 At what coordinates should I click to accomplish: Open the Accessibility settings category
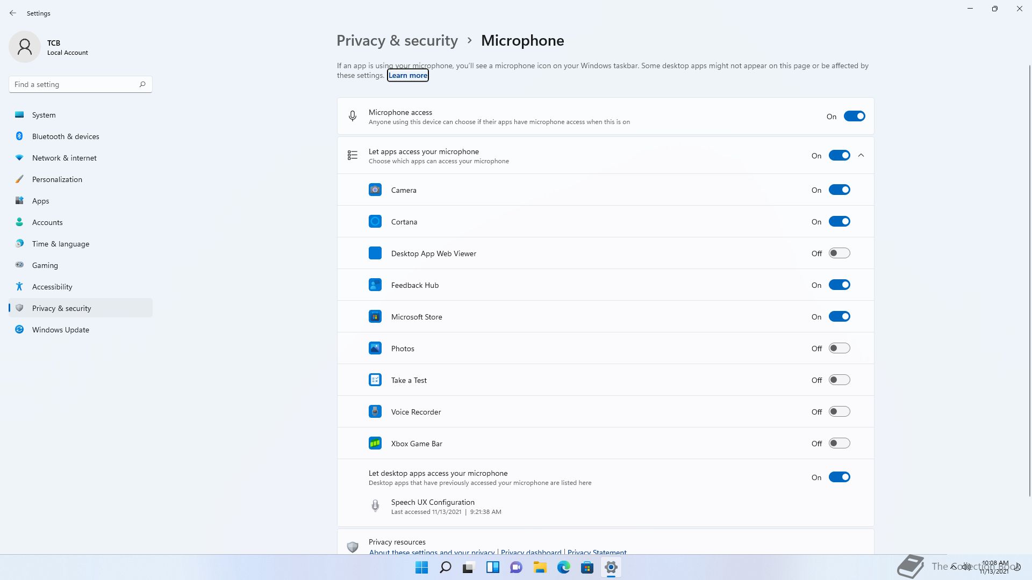pyautogui.click(x=52, y=287)
